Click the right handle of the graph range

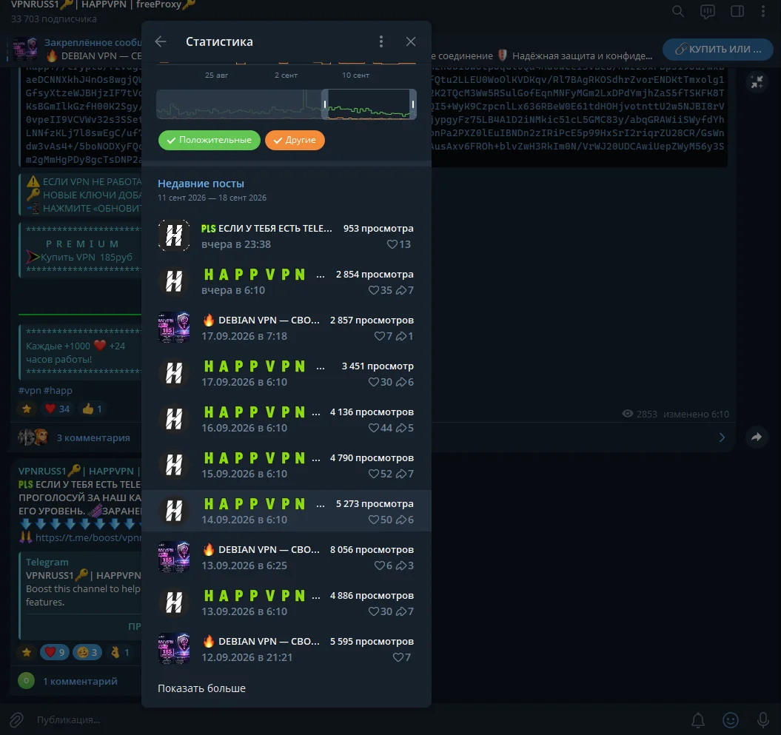tap(413, 104)
